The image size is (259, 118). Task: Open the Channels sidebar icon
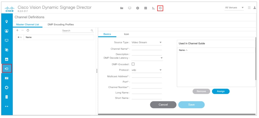tap(7, 69)
